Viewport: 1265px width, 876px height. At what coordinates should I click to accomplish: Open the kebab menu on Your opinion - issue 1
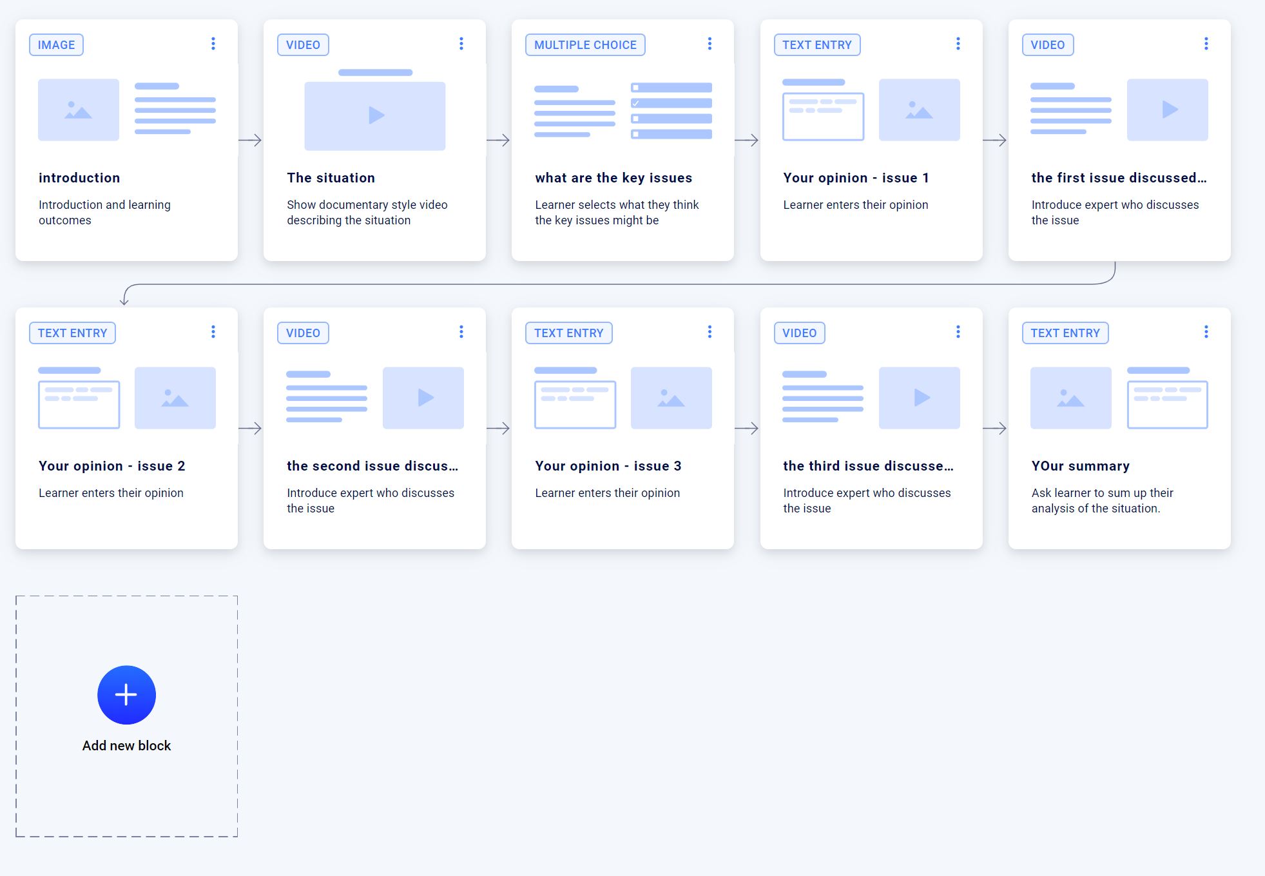[958, 44]
